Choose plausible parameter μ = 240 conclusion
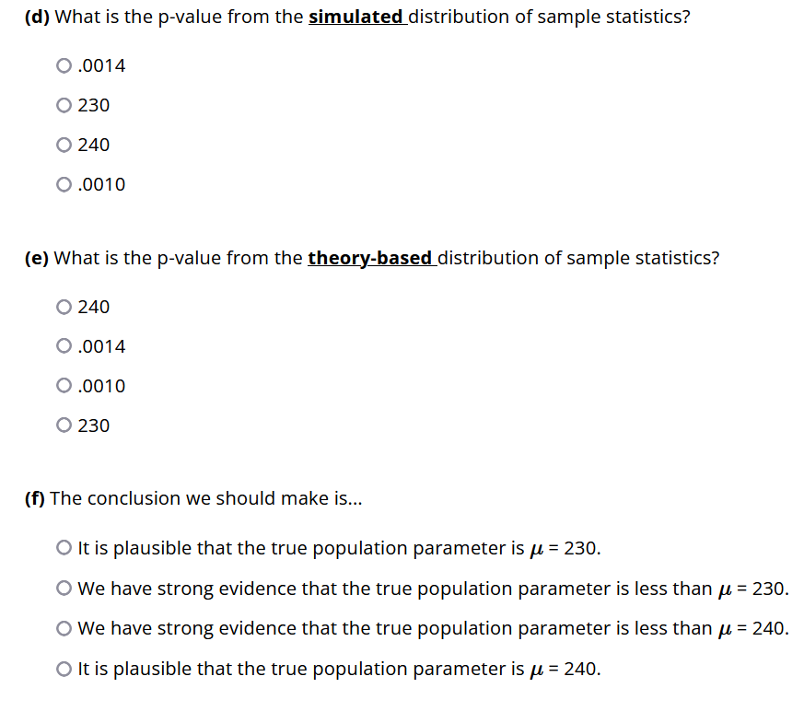The image size is (804, 723). tap(63, 668)
